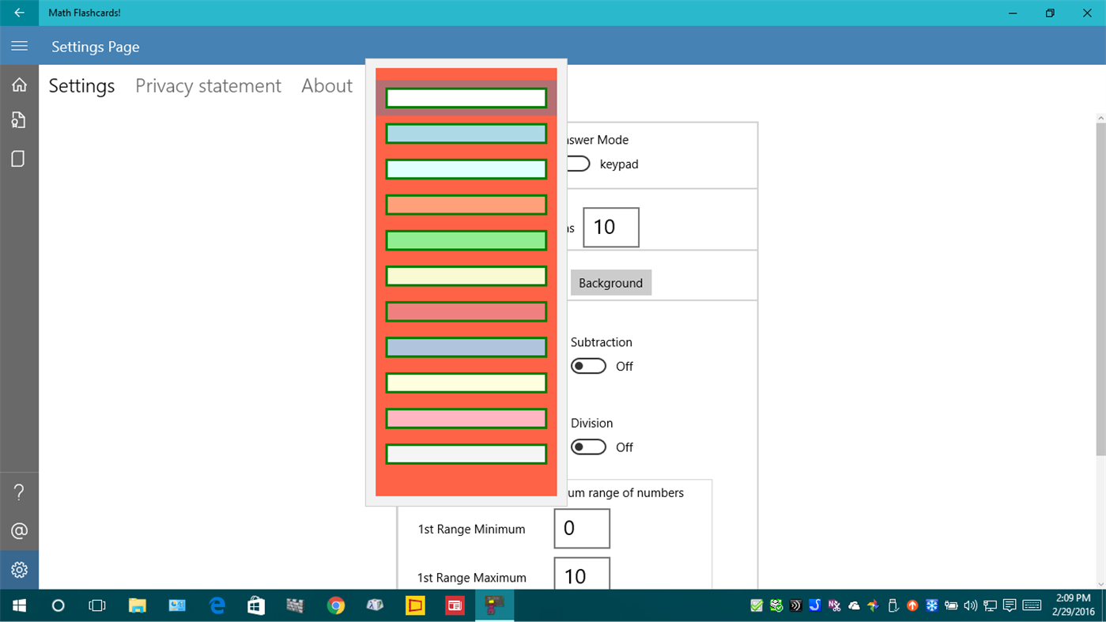The height and width of the screenshot is (622, 1106).
Task: Open the notification center icon
Action: 1010,605
